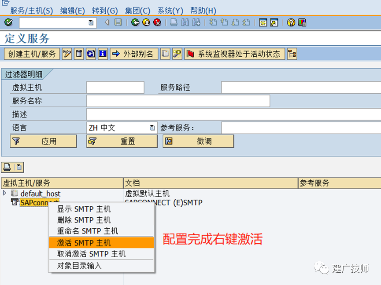Click the 虚拟默认主机 text cell
This screenshot has width=381, height=285.
click(x=147, y=194)
